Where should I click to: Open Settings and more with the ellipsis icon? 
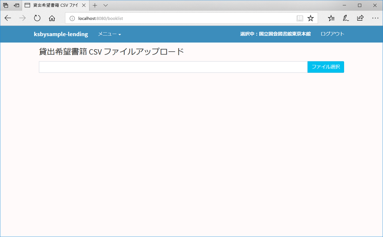coord(374,18)
